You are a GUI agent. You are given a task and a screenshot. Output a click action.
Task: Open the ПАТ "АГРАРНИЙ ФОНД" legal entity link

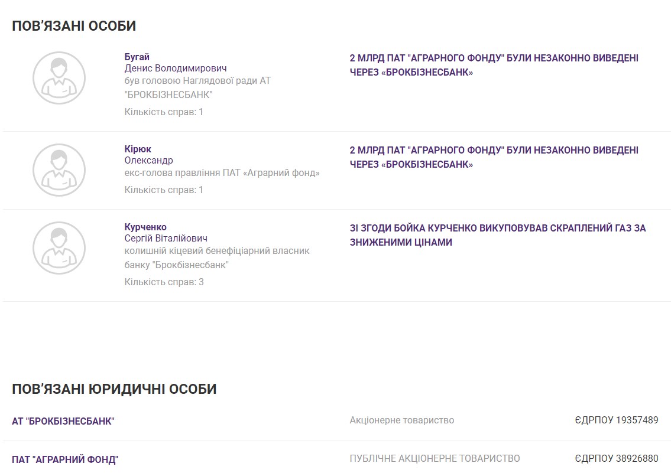65,459
